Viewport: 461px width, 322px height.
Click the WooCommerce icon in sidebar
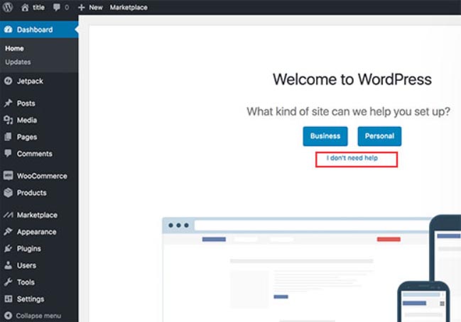tap(9, 176)
